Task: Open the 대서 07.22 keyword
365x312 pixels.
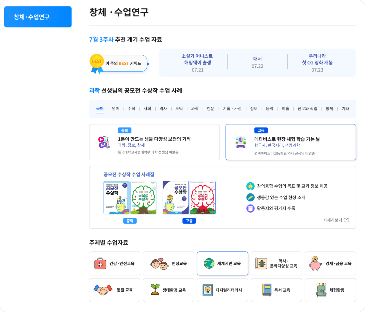Action: [x=257, y=62]
